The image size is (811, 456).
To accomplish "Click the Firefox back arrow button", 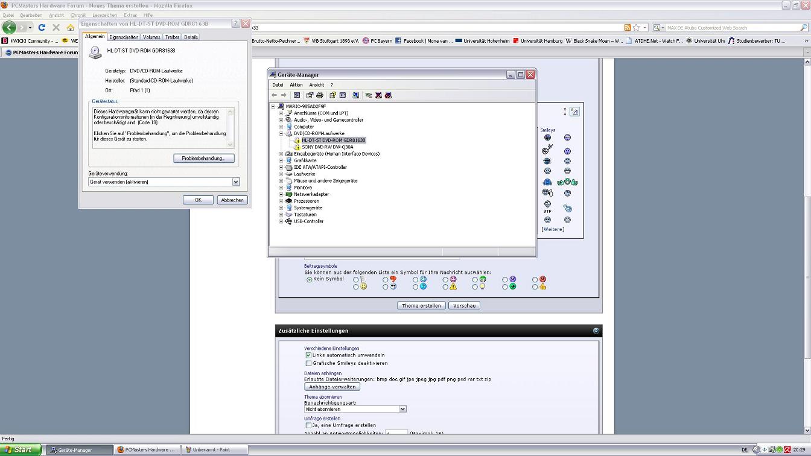I will [10, 27].
